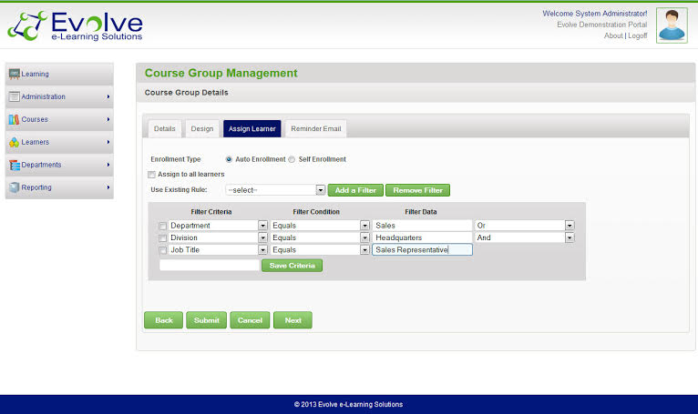Click the Submit button

(x=207, y=320)
